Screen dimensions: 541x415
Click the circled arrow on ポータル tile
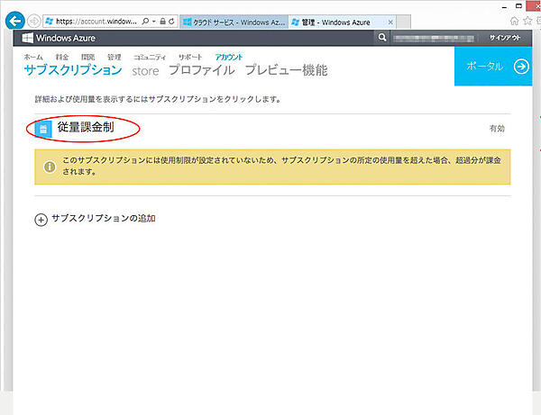(x=521, y=66)
